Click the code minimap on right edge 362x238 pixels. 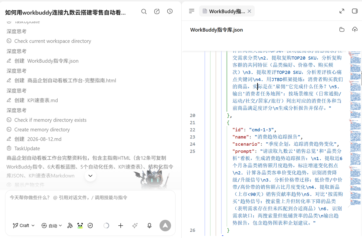tap(355, 129)
